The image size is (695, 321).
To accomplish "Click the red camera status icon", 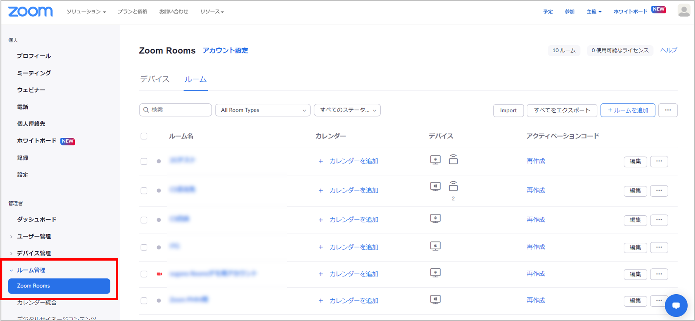I will pyautogui.click(x=159, y=274).
